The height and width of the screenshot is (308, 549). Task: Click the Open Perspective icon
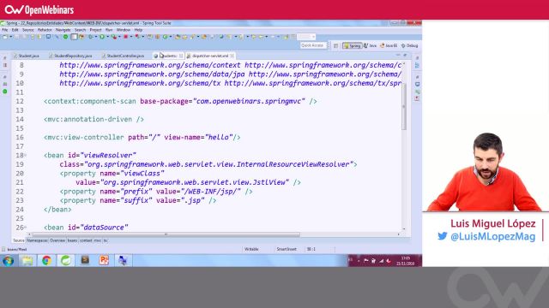coord(335,45)
